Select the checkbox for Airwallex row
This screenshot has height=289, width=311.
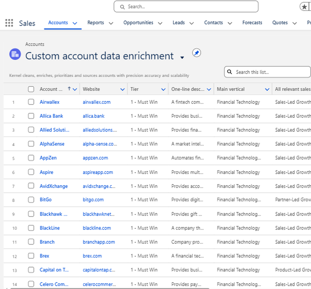point(31,102)
